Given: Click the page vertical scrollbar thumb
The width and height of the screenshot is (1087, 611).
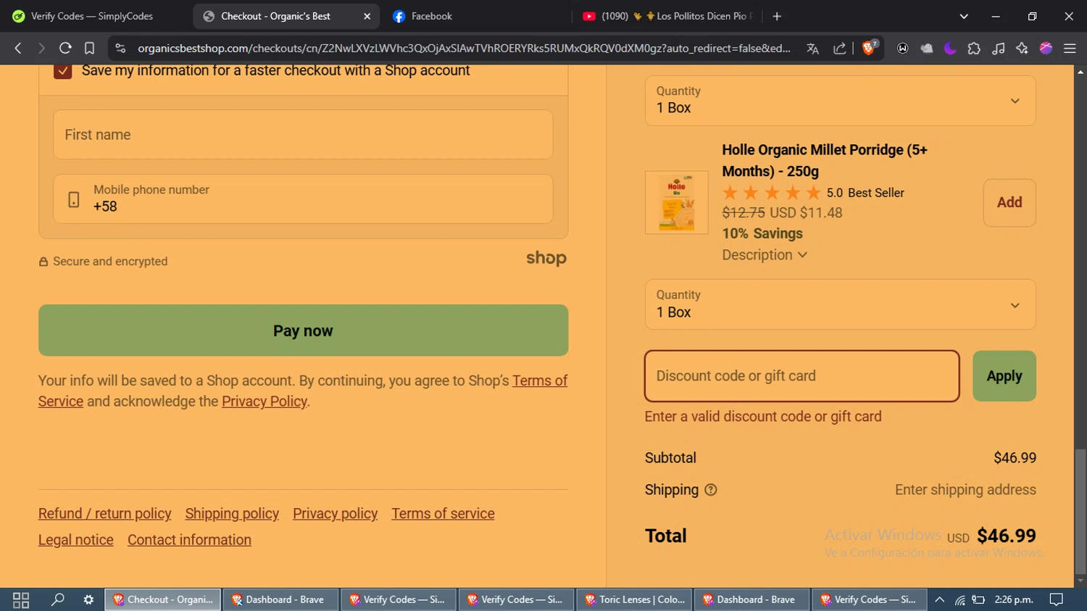Looking at the screenshot, I should pyautogui.click(x=1080, y=511).
